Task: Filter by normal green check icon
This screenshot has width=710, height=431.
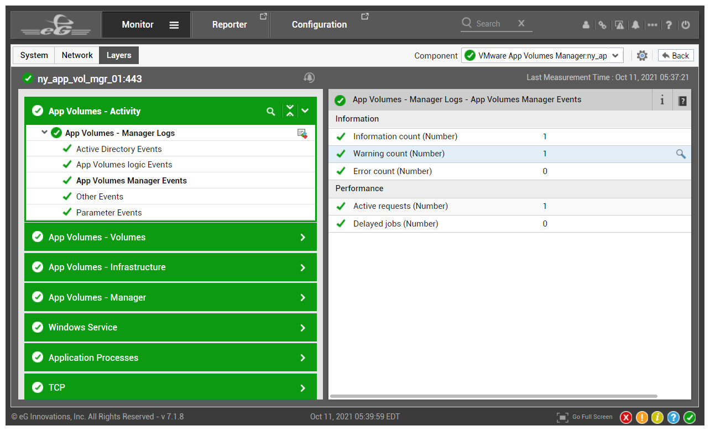Action: (690, 418)
